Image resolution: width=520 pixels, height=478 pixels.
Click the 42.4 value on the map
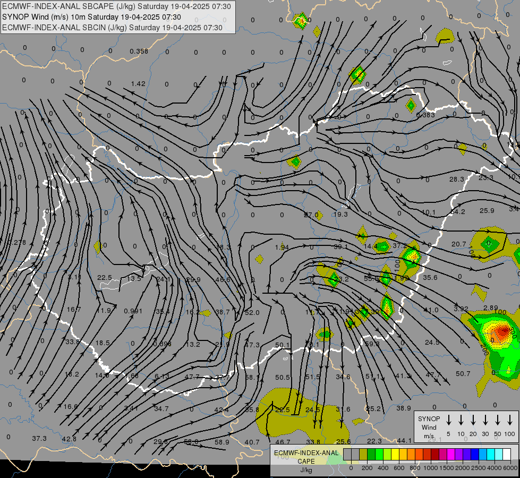pyautogui.click(x=221, y=409)
